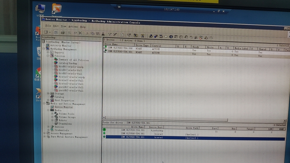This screenshot has height=163, width=290.
Task: Open the server toolbar dropdown arrow
Action: pos(50,32)
